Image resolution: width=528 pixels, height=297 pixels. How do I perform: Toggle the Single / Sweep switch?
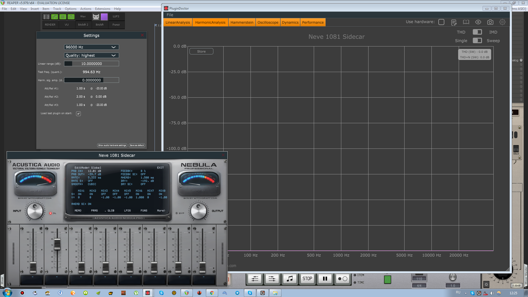click(x=477, y=40)
